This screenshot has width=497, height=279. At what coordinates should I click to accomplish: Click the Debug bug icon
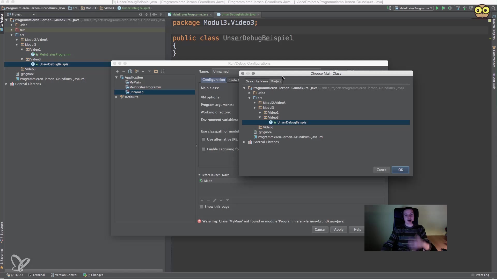(x=443, y=8)
